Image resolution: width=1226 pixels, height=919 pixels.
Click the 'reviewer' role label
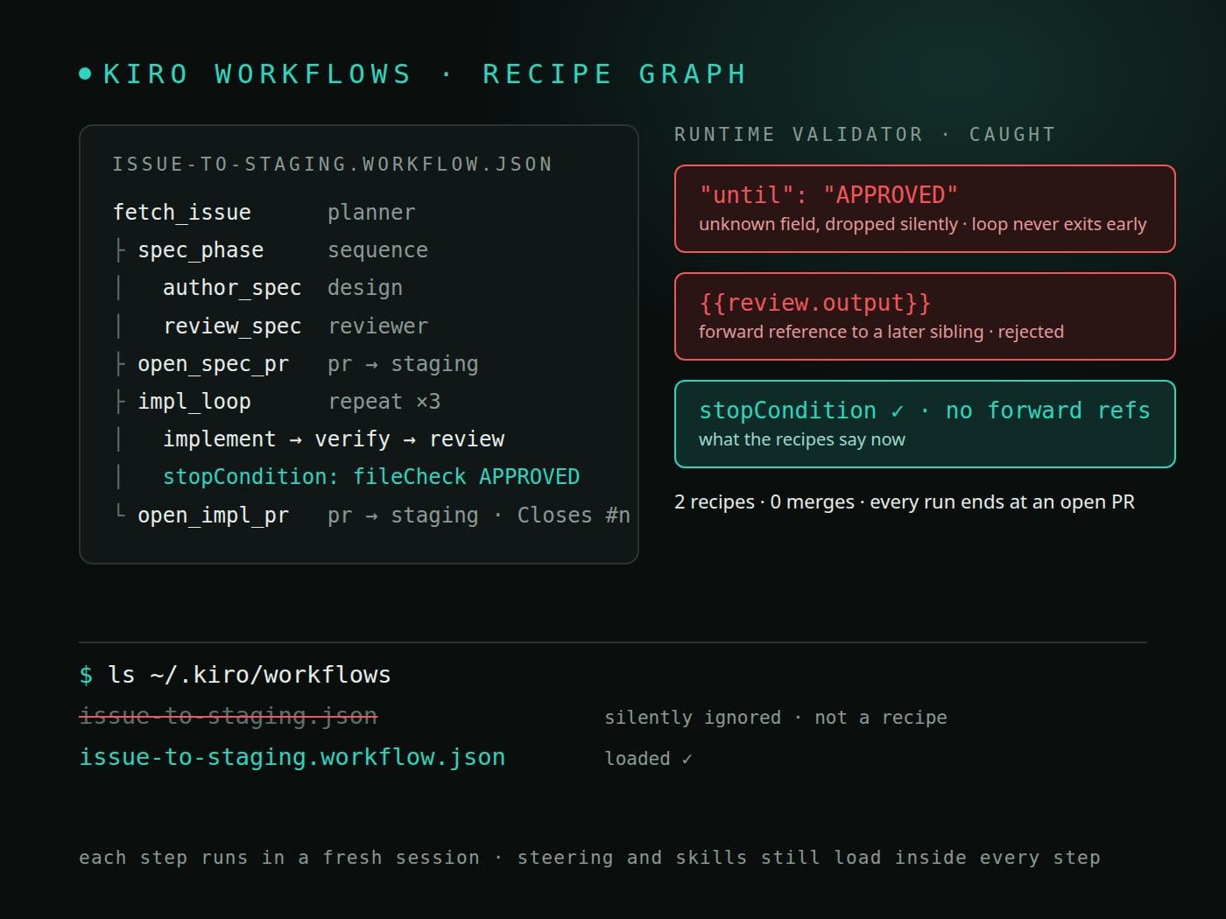tap(377, 326)
